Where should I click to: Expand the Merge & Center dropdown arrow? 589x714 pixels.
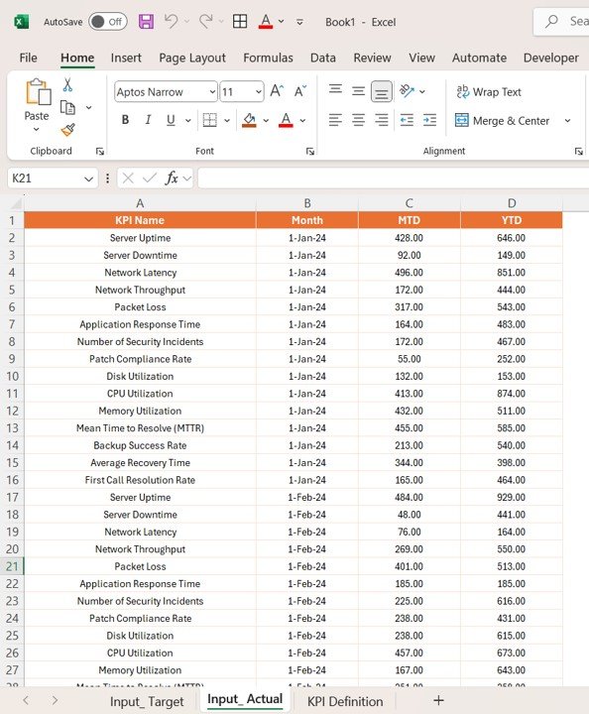pos(567,121)
